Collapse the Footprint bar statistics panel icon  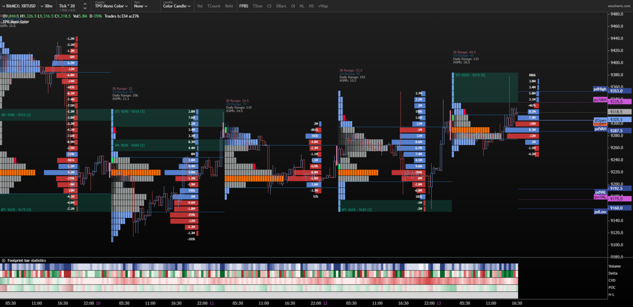tap(3, 260)
